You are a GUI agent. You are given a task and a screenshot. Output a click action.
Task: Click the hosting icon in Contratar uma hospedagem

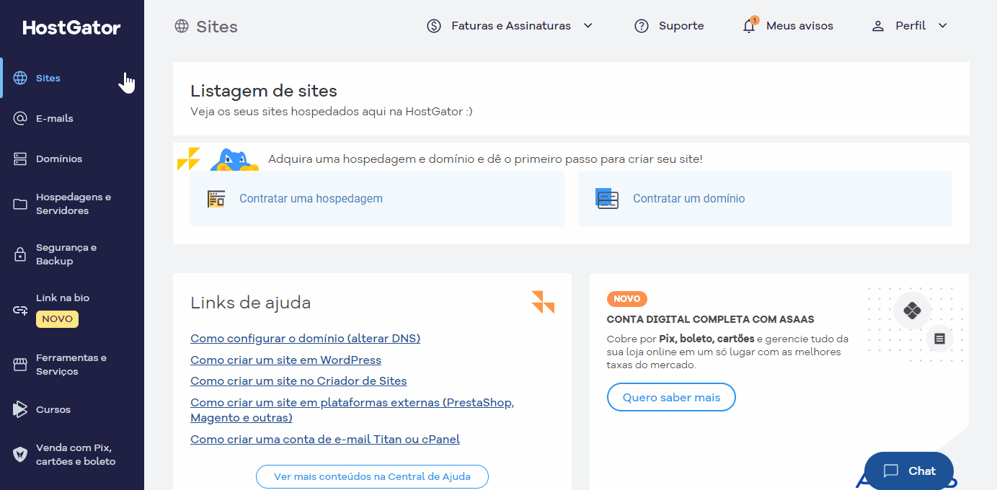(x=216, y=199)
